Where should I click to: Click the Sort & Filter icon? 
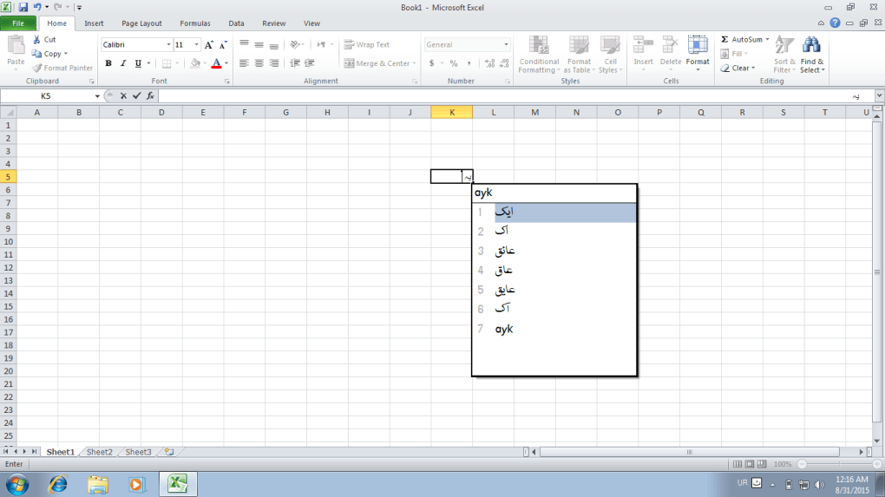tap(783, 45)
